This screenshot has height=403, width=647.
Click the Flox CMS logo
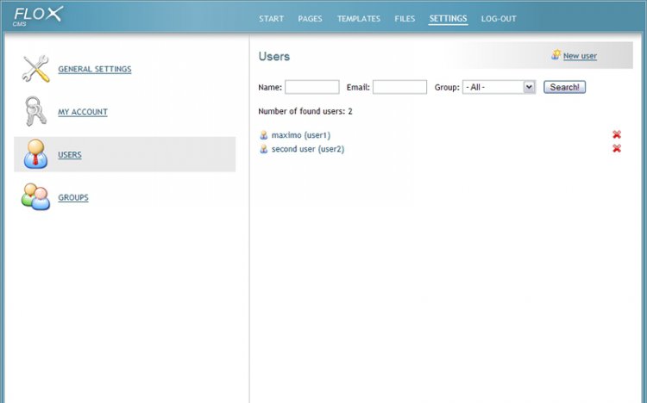[x=38, y=15]
